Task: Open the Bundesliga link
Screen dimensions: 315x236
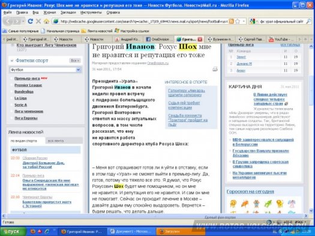Action: (24, 92)
